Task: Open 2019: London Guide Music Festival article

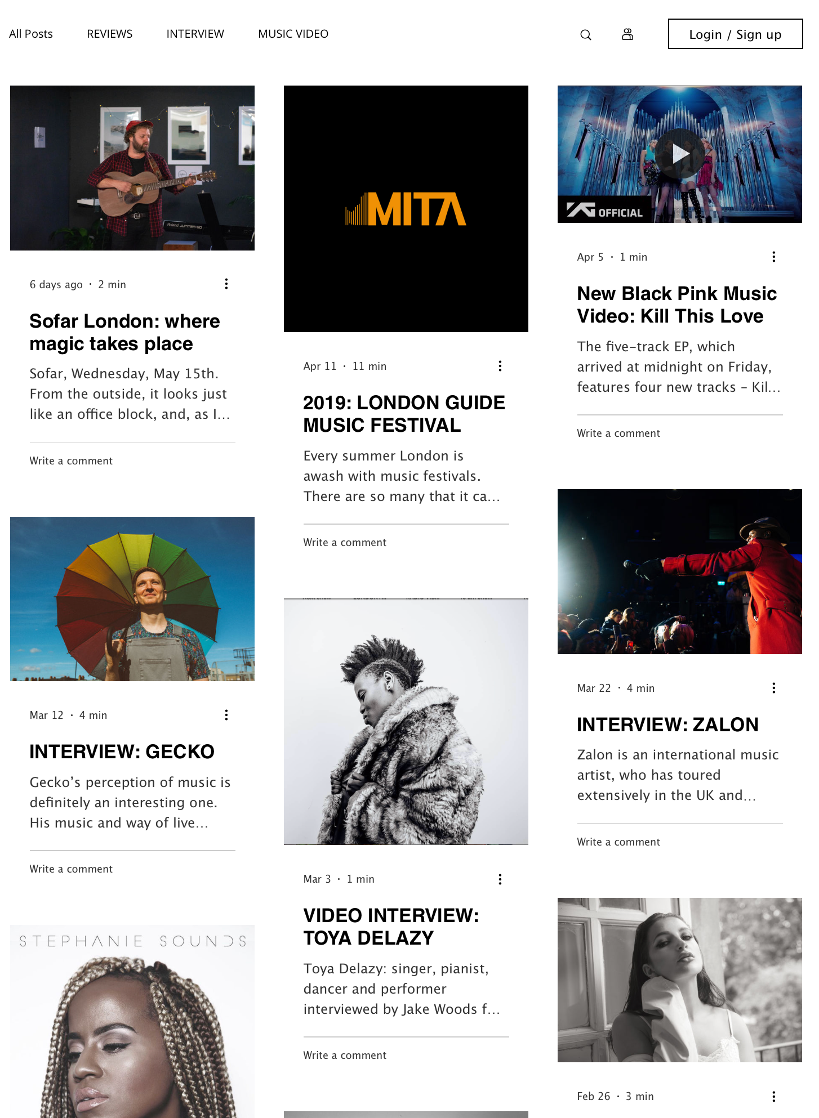Action: click(x=404, y=414)
